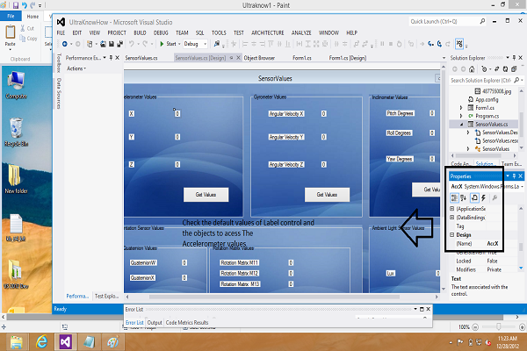Click the Categorized view icon in Properties
Screen dimensions: 527x351
coord(454,198)
